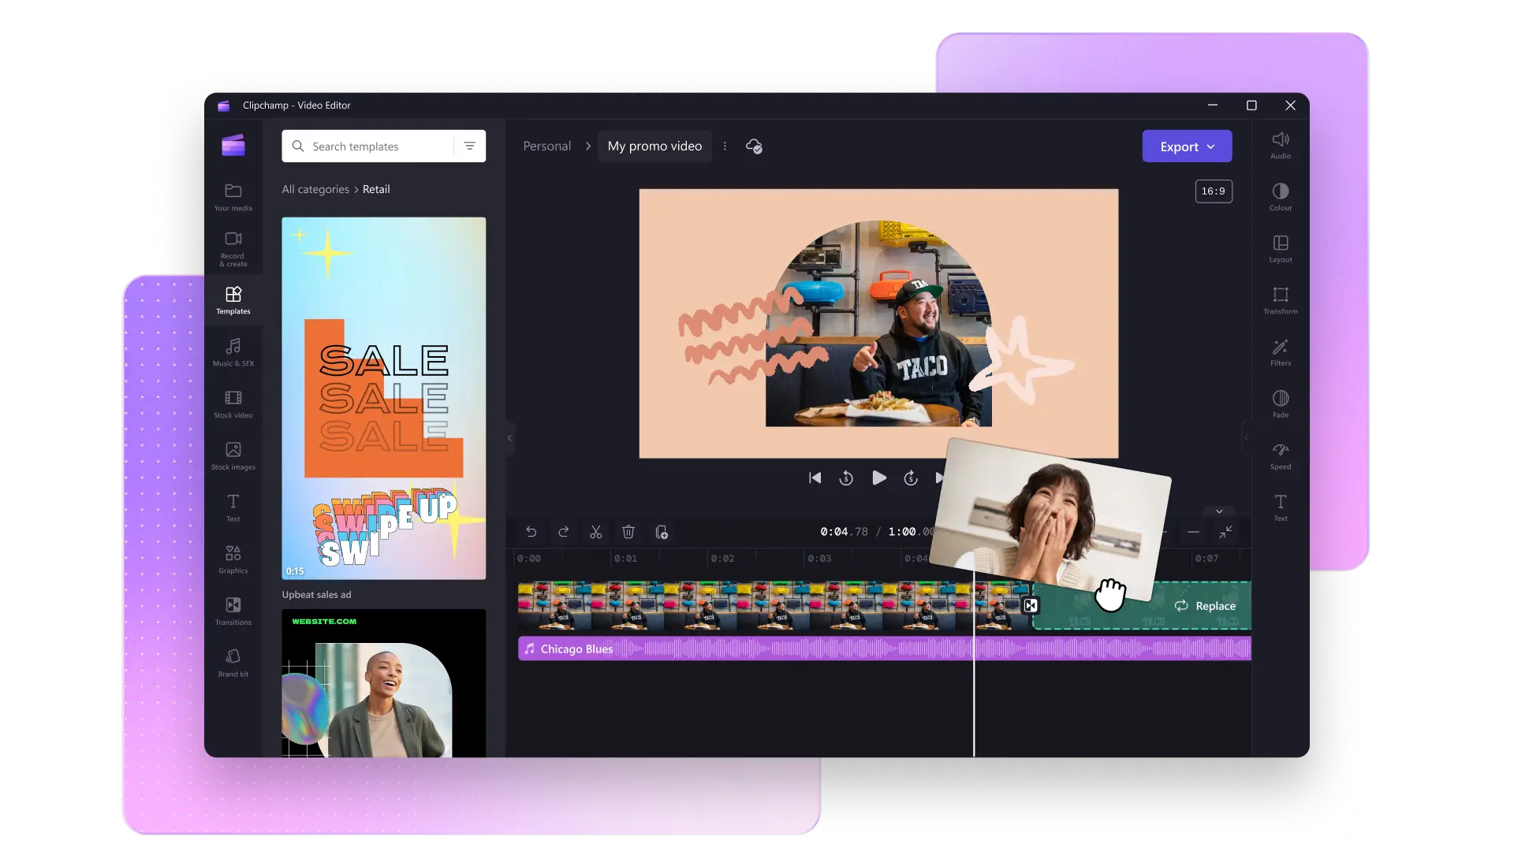Select the Stock video panel
Image resolution: width=1514 pixels, height=851 pixels.
232,403
